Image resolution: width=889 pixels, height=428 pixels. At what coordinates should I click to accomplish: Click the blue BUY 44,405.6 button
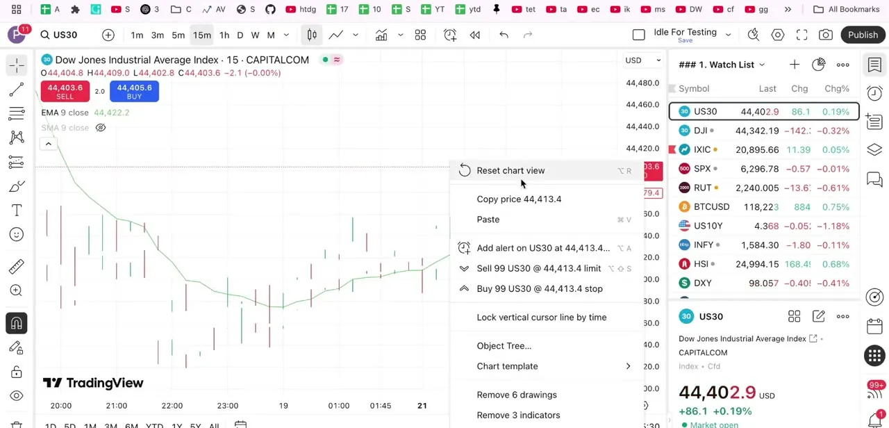(x=134, y=91)
